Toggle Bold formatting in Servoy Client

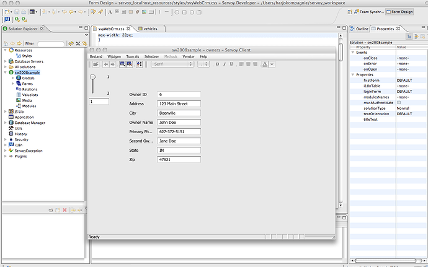click(x=217, y=64)
